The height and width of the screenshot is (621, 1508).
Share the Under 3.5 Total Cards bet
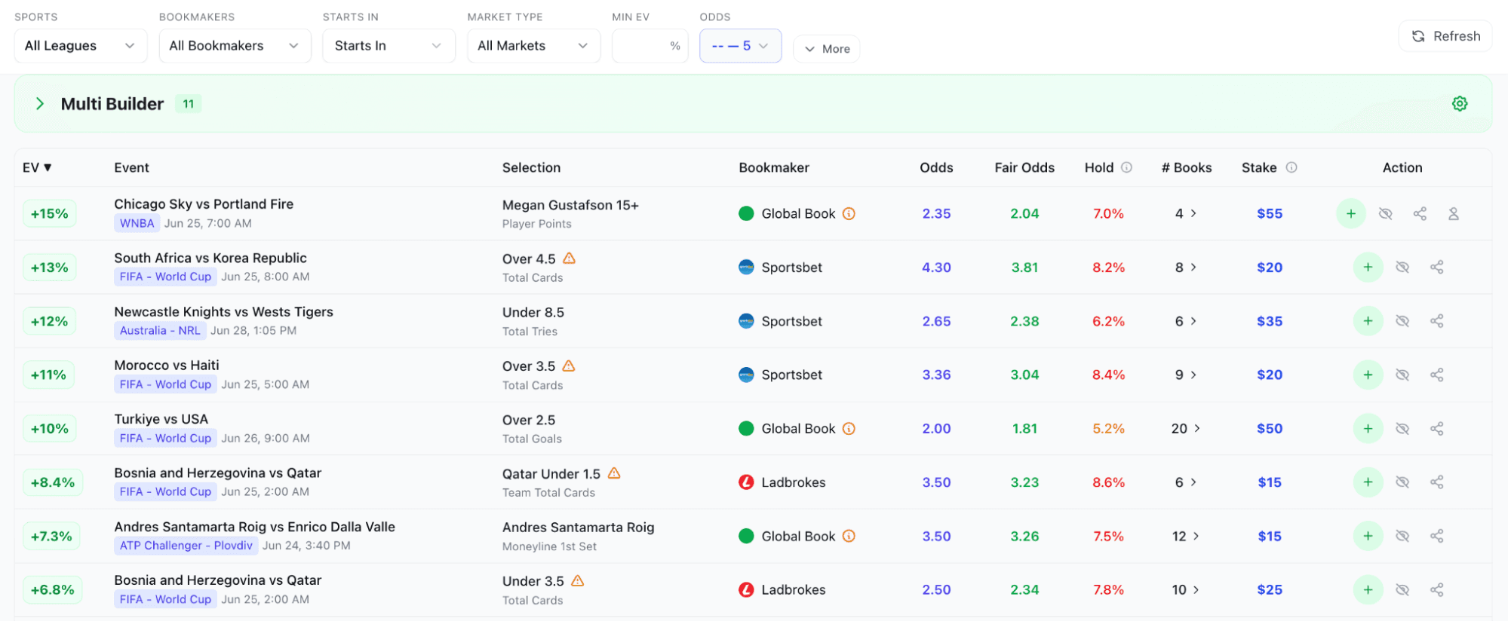(x=1436, y=589)
